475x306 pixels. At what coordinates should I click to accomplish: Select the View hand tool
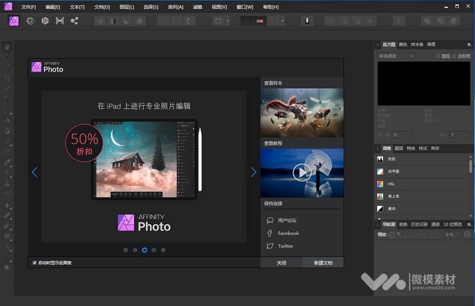(7, 47)
